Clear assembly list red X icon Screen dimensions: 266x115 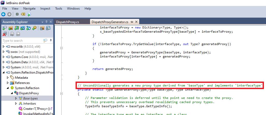point(5,34)
